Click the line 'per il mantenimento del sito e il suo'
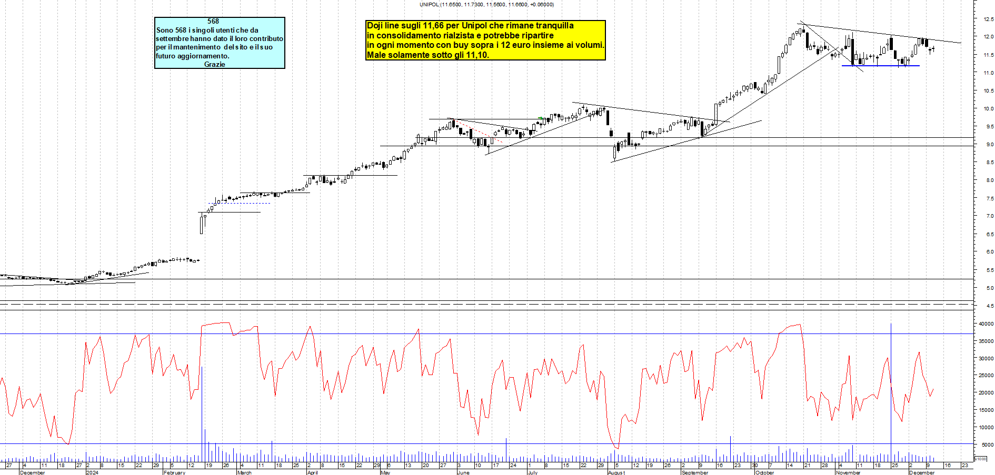The height and width of the screenshot is (475, 995). point(214,47)
